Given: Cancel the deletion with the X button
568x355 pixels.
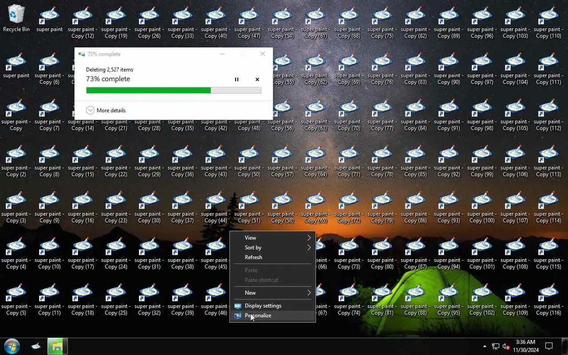Looking at the screenshot, I should (x=257, y=79).
